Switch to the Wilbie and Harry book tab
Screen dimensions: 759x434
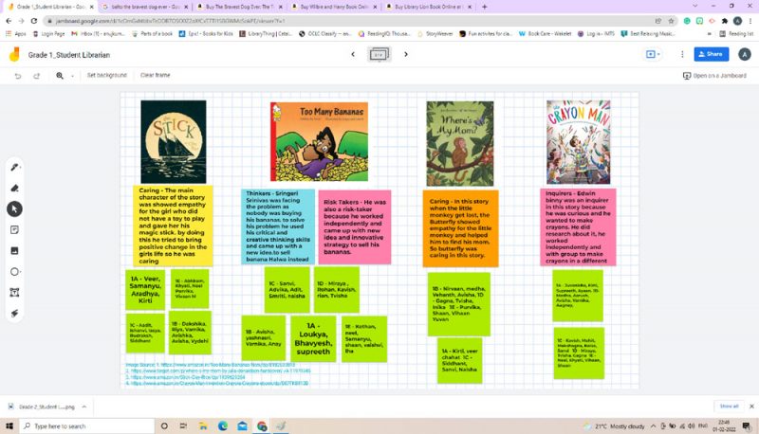tap(335, 7)
